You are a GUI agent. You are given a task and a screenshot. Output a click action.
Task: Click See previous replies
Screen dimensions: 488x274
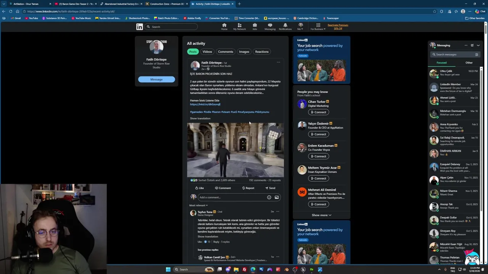pos(208,250)
